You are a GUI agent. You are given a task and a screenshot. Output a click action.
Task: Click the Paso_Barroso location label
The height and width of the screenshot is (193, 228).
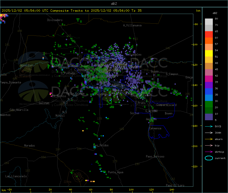(x=155, y=156)
